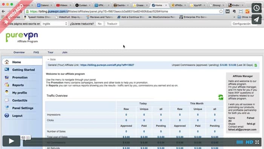This screenshot has width=264, height=149.
Task: Open the Join menu item
Action: pyautogui.click(x=64, y=52)
